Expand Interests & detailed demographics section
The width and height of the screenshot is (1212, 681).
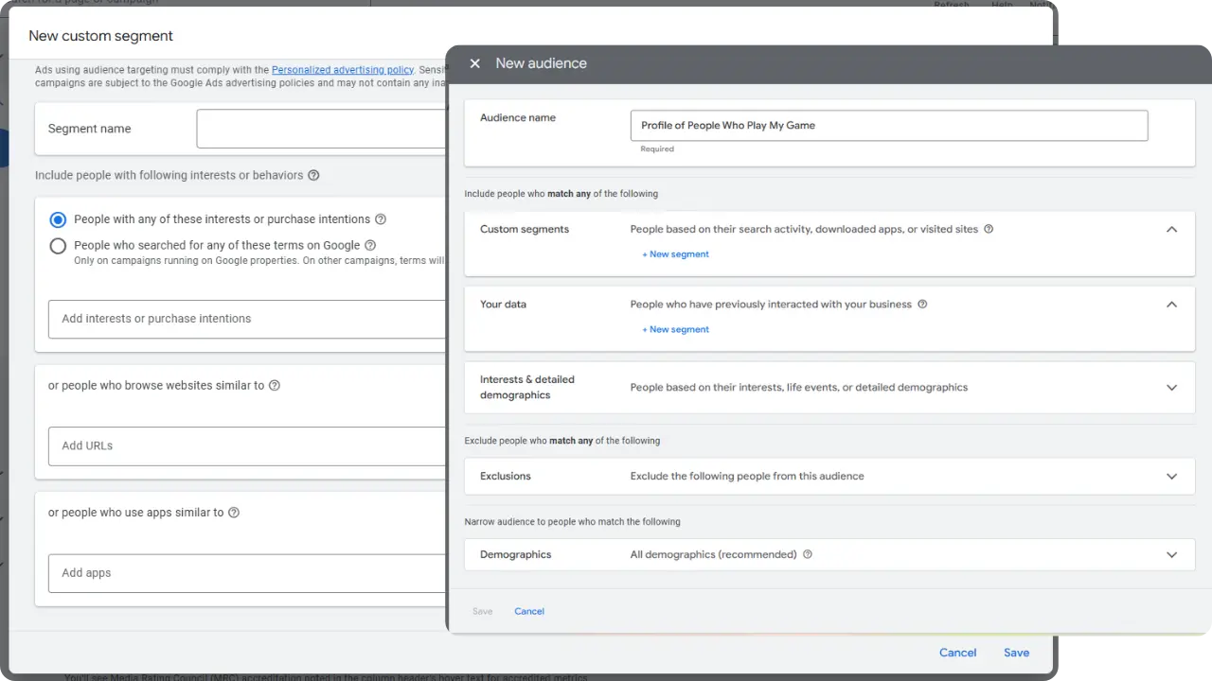tap(1171, 388)
